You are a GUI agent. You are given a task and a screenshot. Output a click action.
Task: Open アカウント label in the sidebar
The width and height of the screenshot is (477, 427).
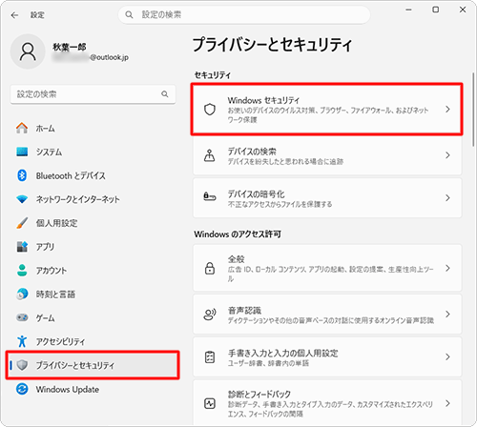click(52, 271)
